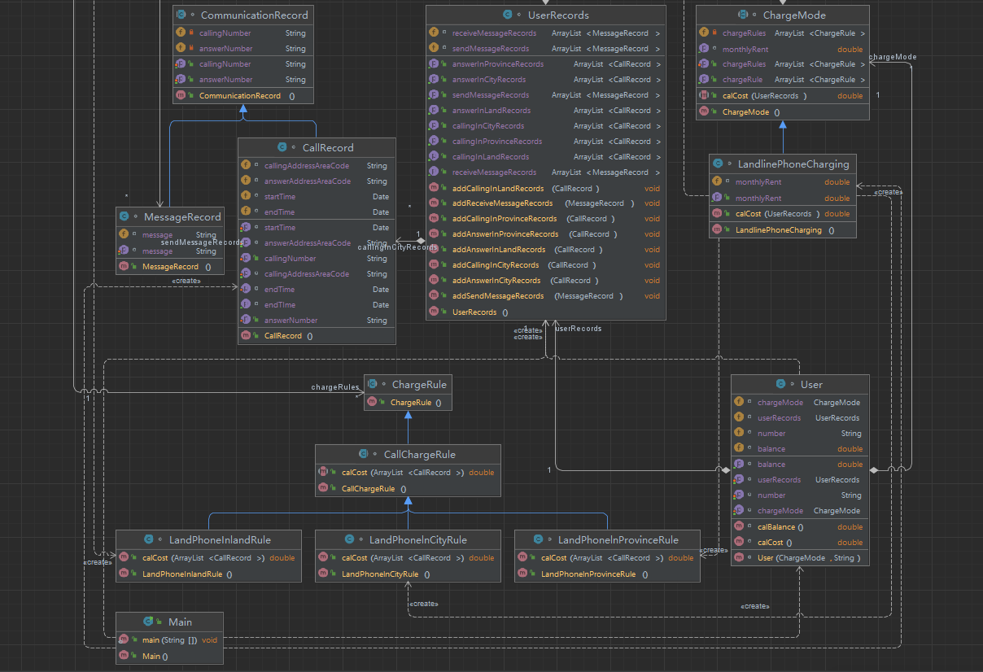Click the method icon beside CallChargeRule() constructor

tap(323, 489)
